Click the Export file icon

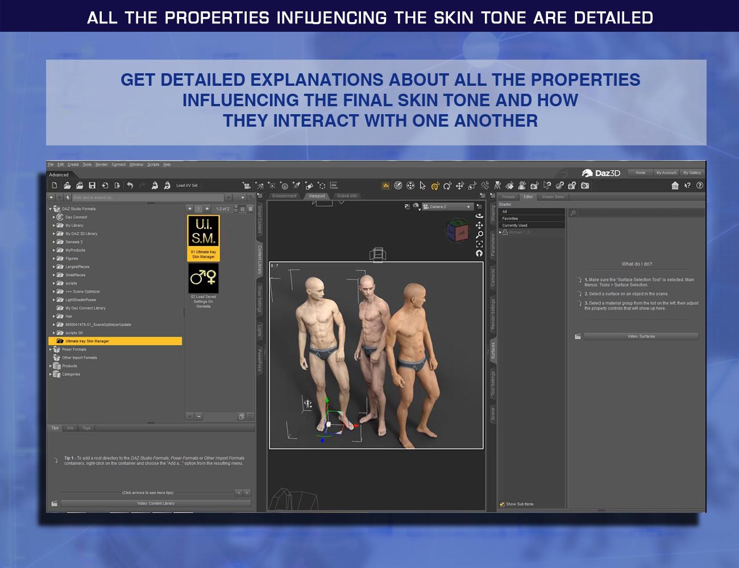[117, 185]
